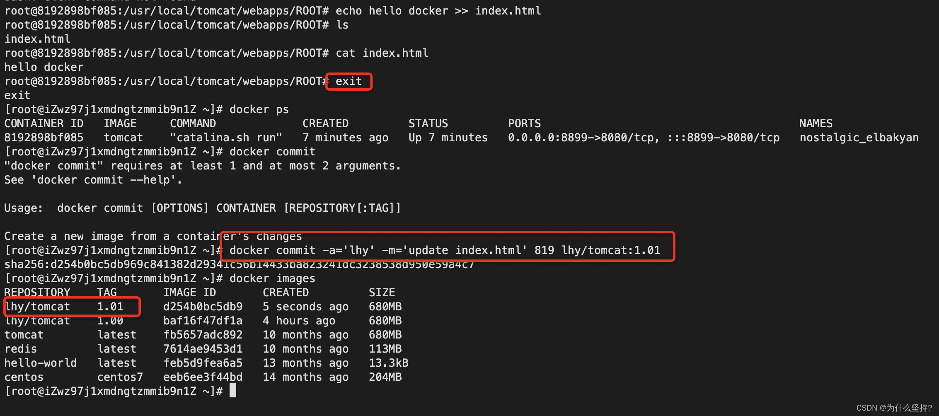
Task: Click the 'lhy/tomcat:1.01' argument in commit command
Action: click(x=611, y=250)
